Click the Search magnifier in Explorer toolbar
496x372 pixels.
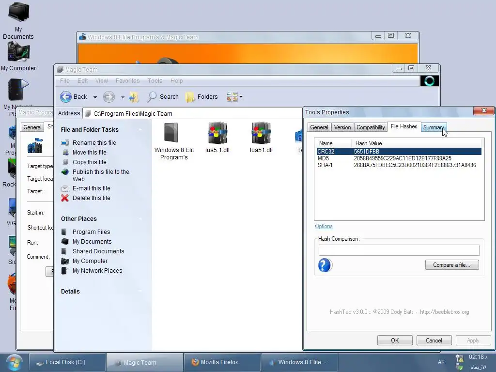152,97
